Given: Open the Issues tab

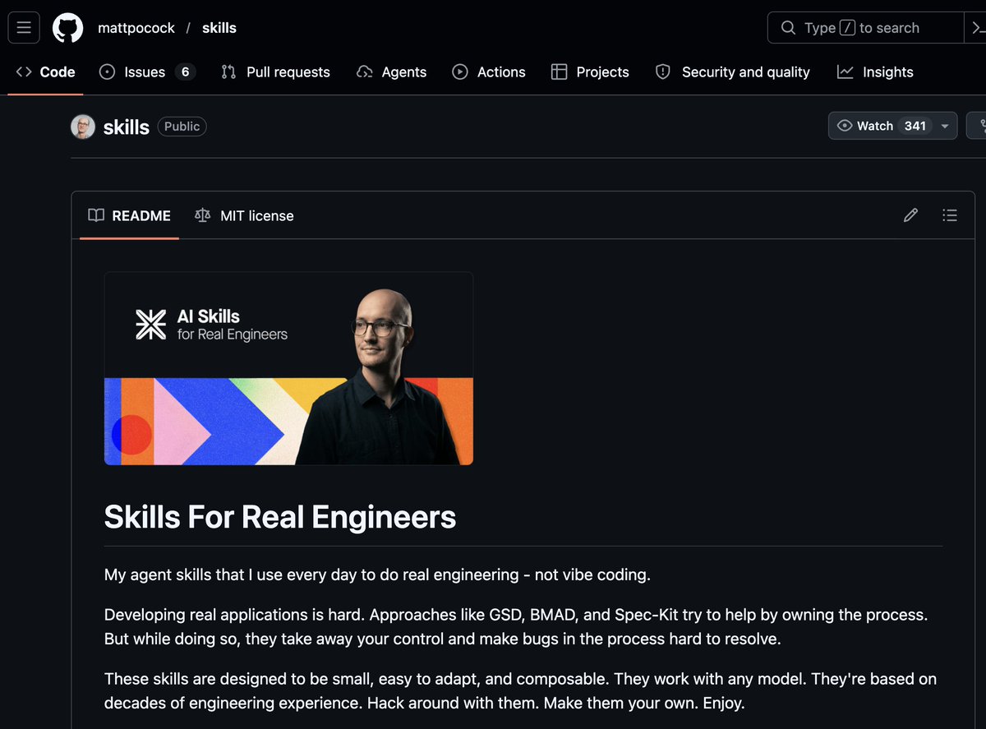Looking at the screenshot, I should 148,72.
